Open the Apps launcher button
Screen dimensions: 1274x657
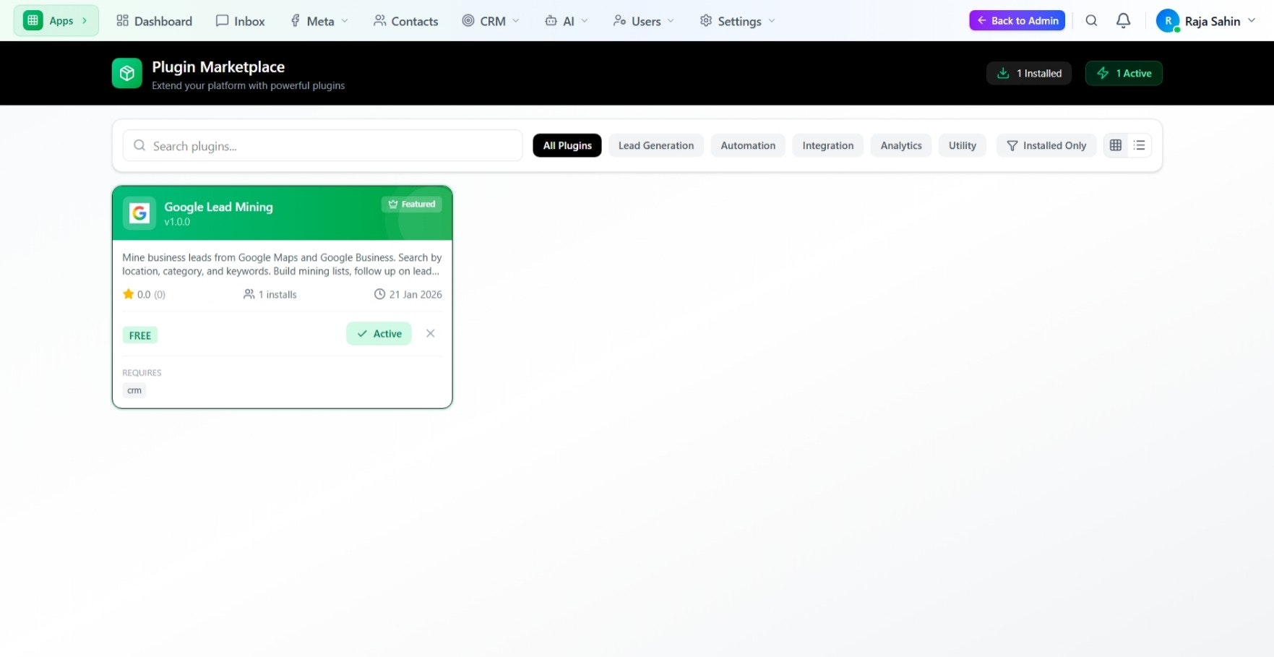click(x=56, y=20)
